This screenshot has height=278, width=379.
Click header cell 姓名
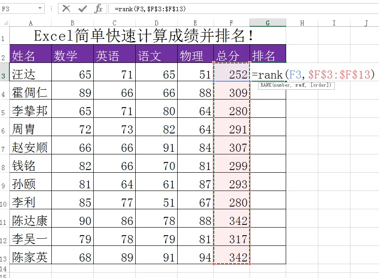point(30,54)
